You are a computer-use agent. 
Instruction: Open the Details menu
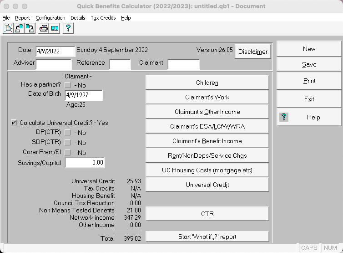point(78,18)
